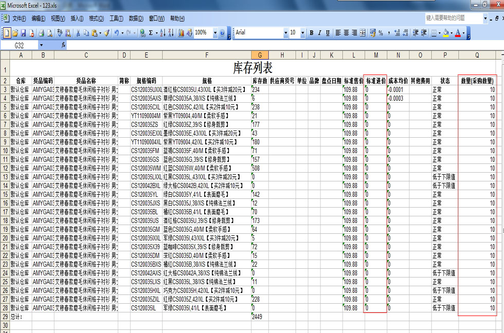504x333 pixels.
Task: Open the 100% zoom dropdown
Action: [x=215, y=33]
